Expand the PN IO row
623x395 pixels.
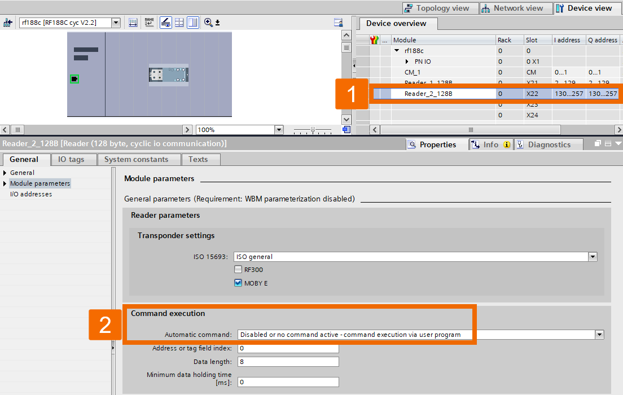pyautogui.click(x=407, y=61)
